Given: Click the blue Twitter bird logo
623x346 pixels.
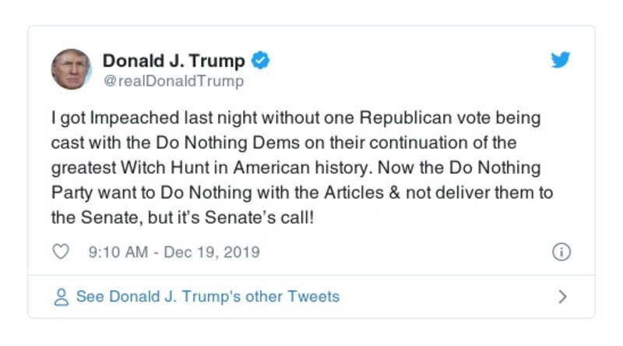Looking at the screenshot, I should click(x=561, y=61).
